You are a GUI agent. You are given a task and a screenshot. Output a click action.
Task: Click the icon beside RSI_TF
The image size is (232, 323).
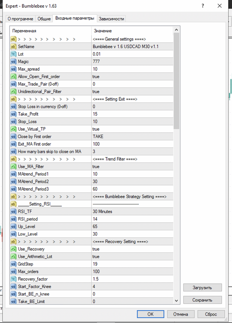pos(13,211)
